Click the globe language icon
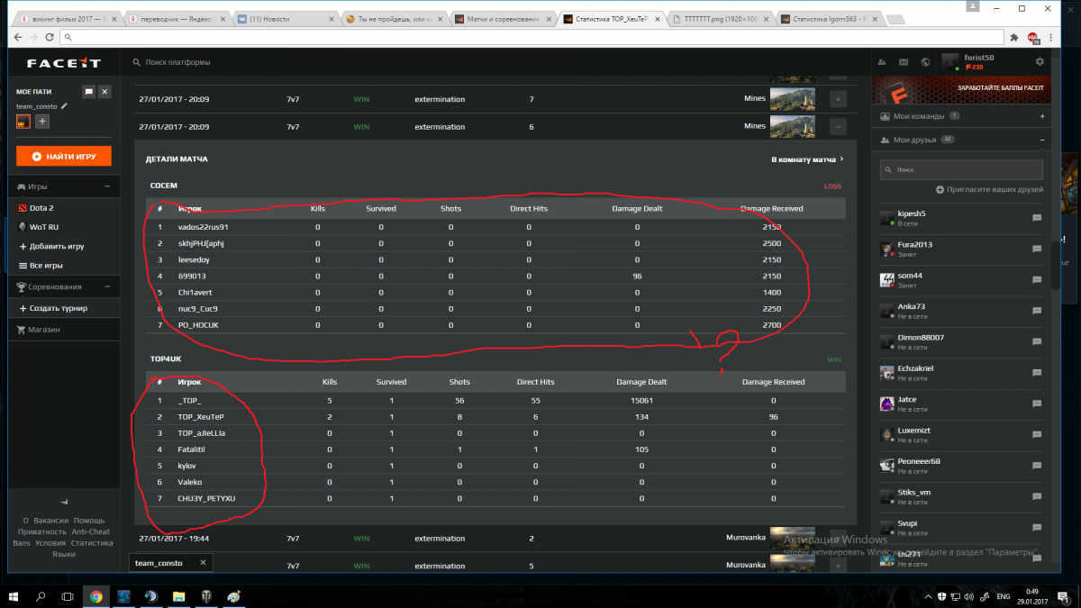 (925, 62)
